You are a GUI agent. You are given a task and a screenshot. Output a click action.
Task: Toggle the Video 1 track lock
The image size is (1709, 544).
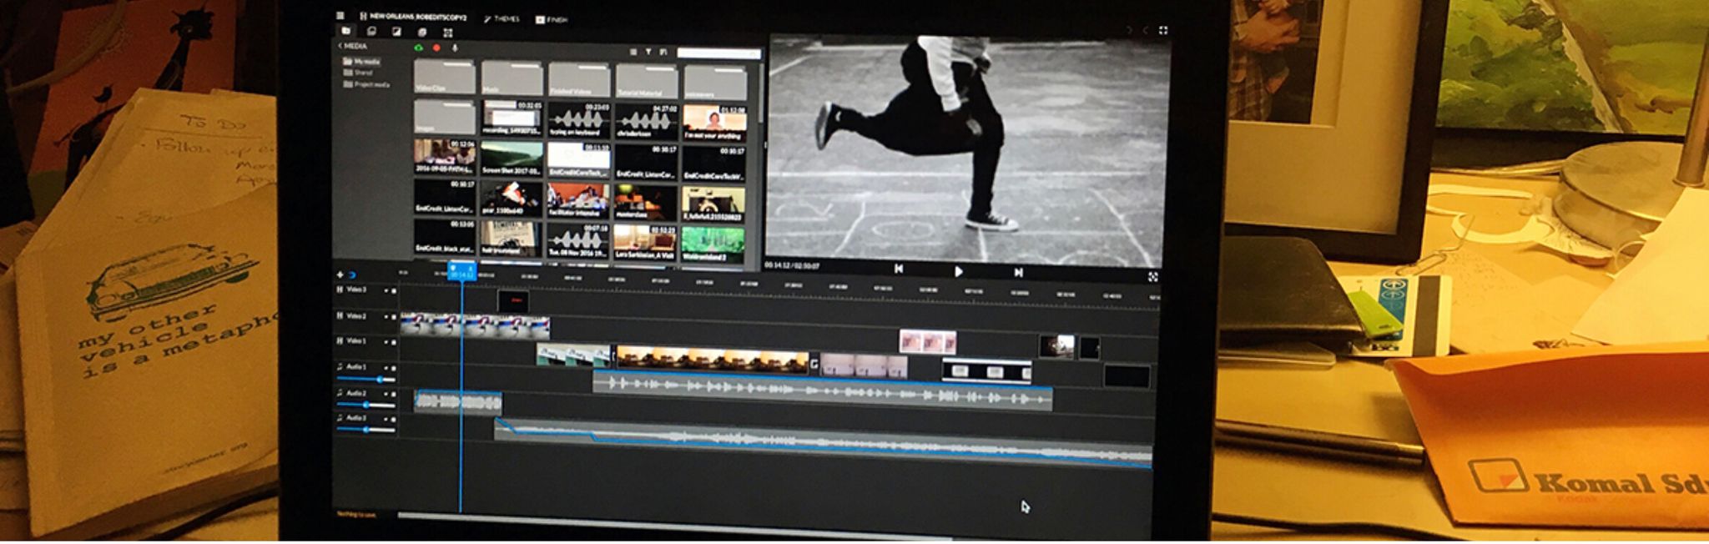tap(394, 342)
